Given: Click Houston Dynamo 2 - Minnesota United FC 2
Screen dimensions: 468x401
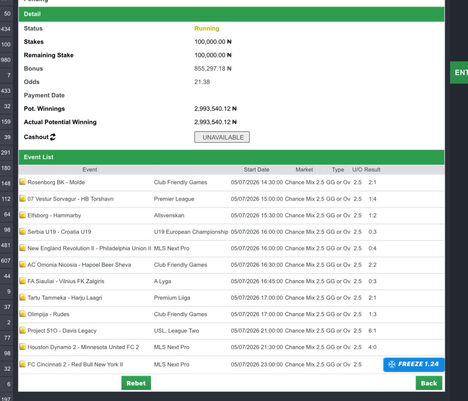Looking at the screenshot, I should point(83,347).
